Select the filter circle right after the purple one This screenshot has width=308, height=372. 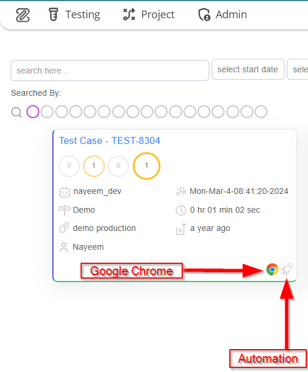click(47, 112)
